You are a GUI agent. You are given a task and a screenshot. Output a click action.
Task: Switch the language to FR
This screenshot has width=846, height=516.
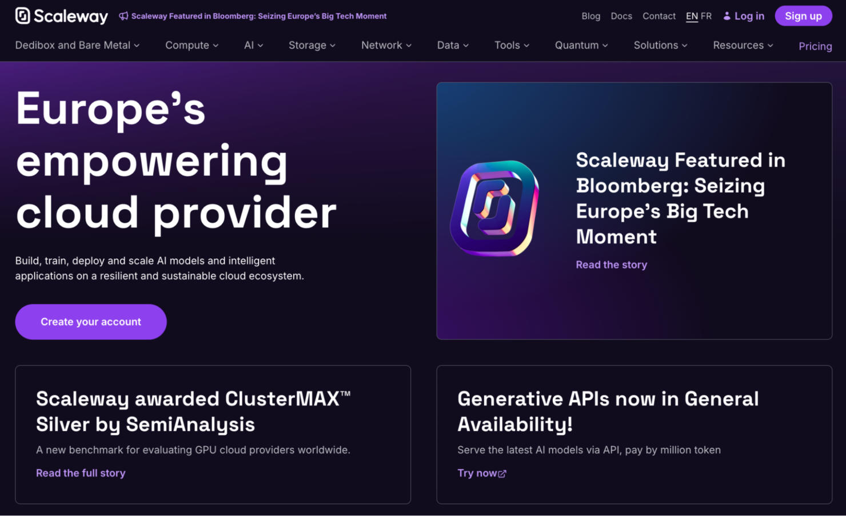coord(707,16)
